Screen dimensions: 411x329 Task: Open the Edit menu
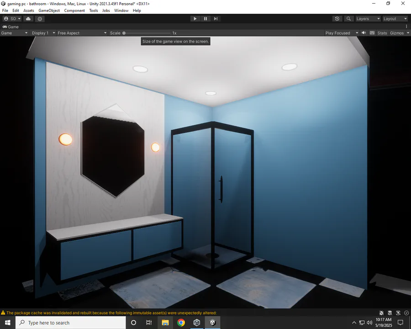pyautogui.click(x=16, y=11)
